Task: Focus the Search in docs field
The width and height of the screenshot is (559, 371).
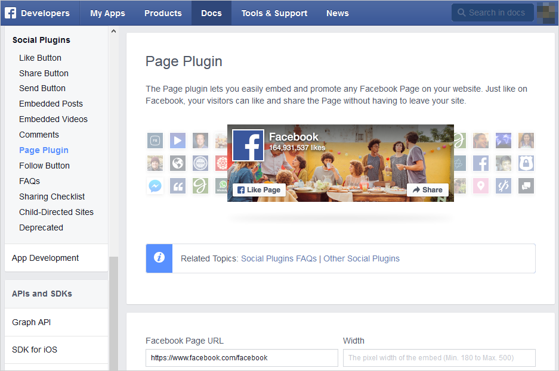Action: pyautogui.click(x=493, y=13)
